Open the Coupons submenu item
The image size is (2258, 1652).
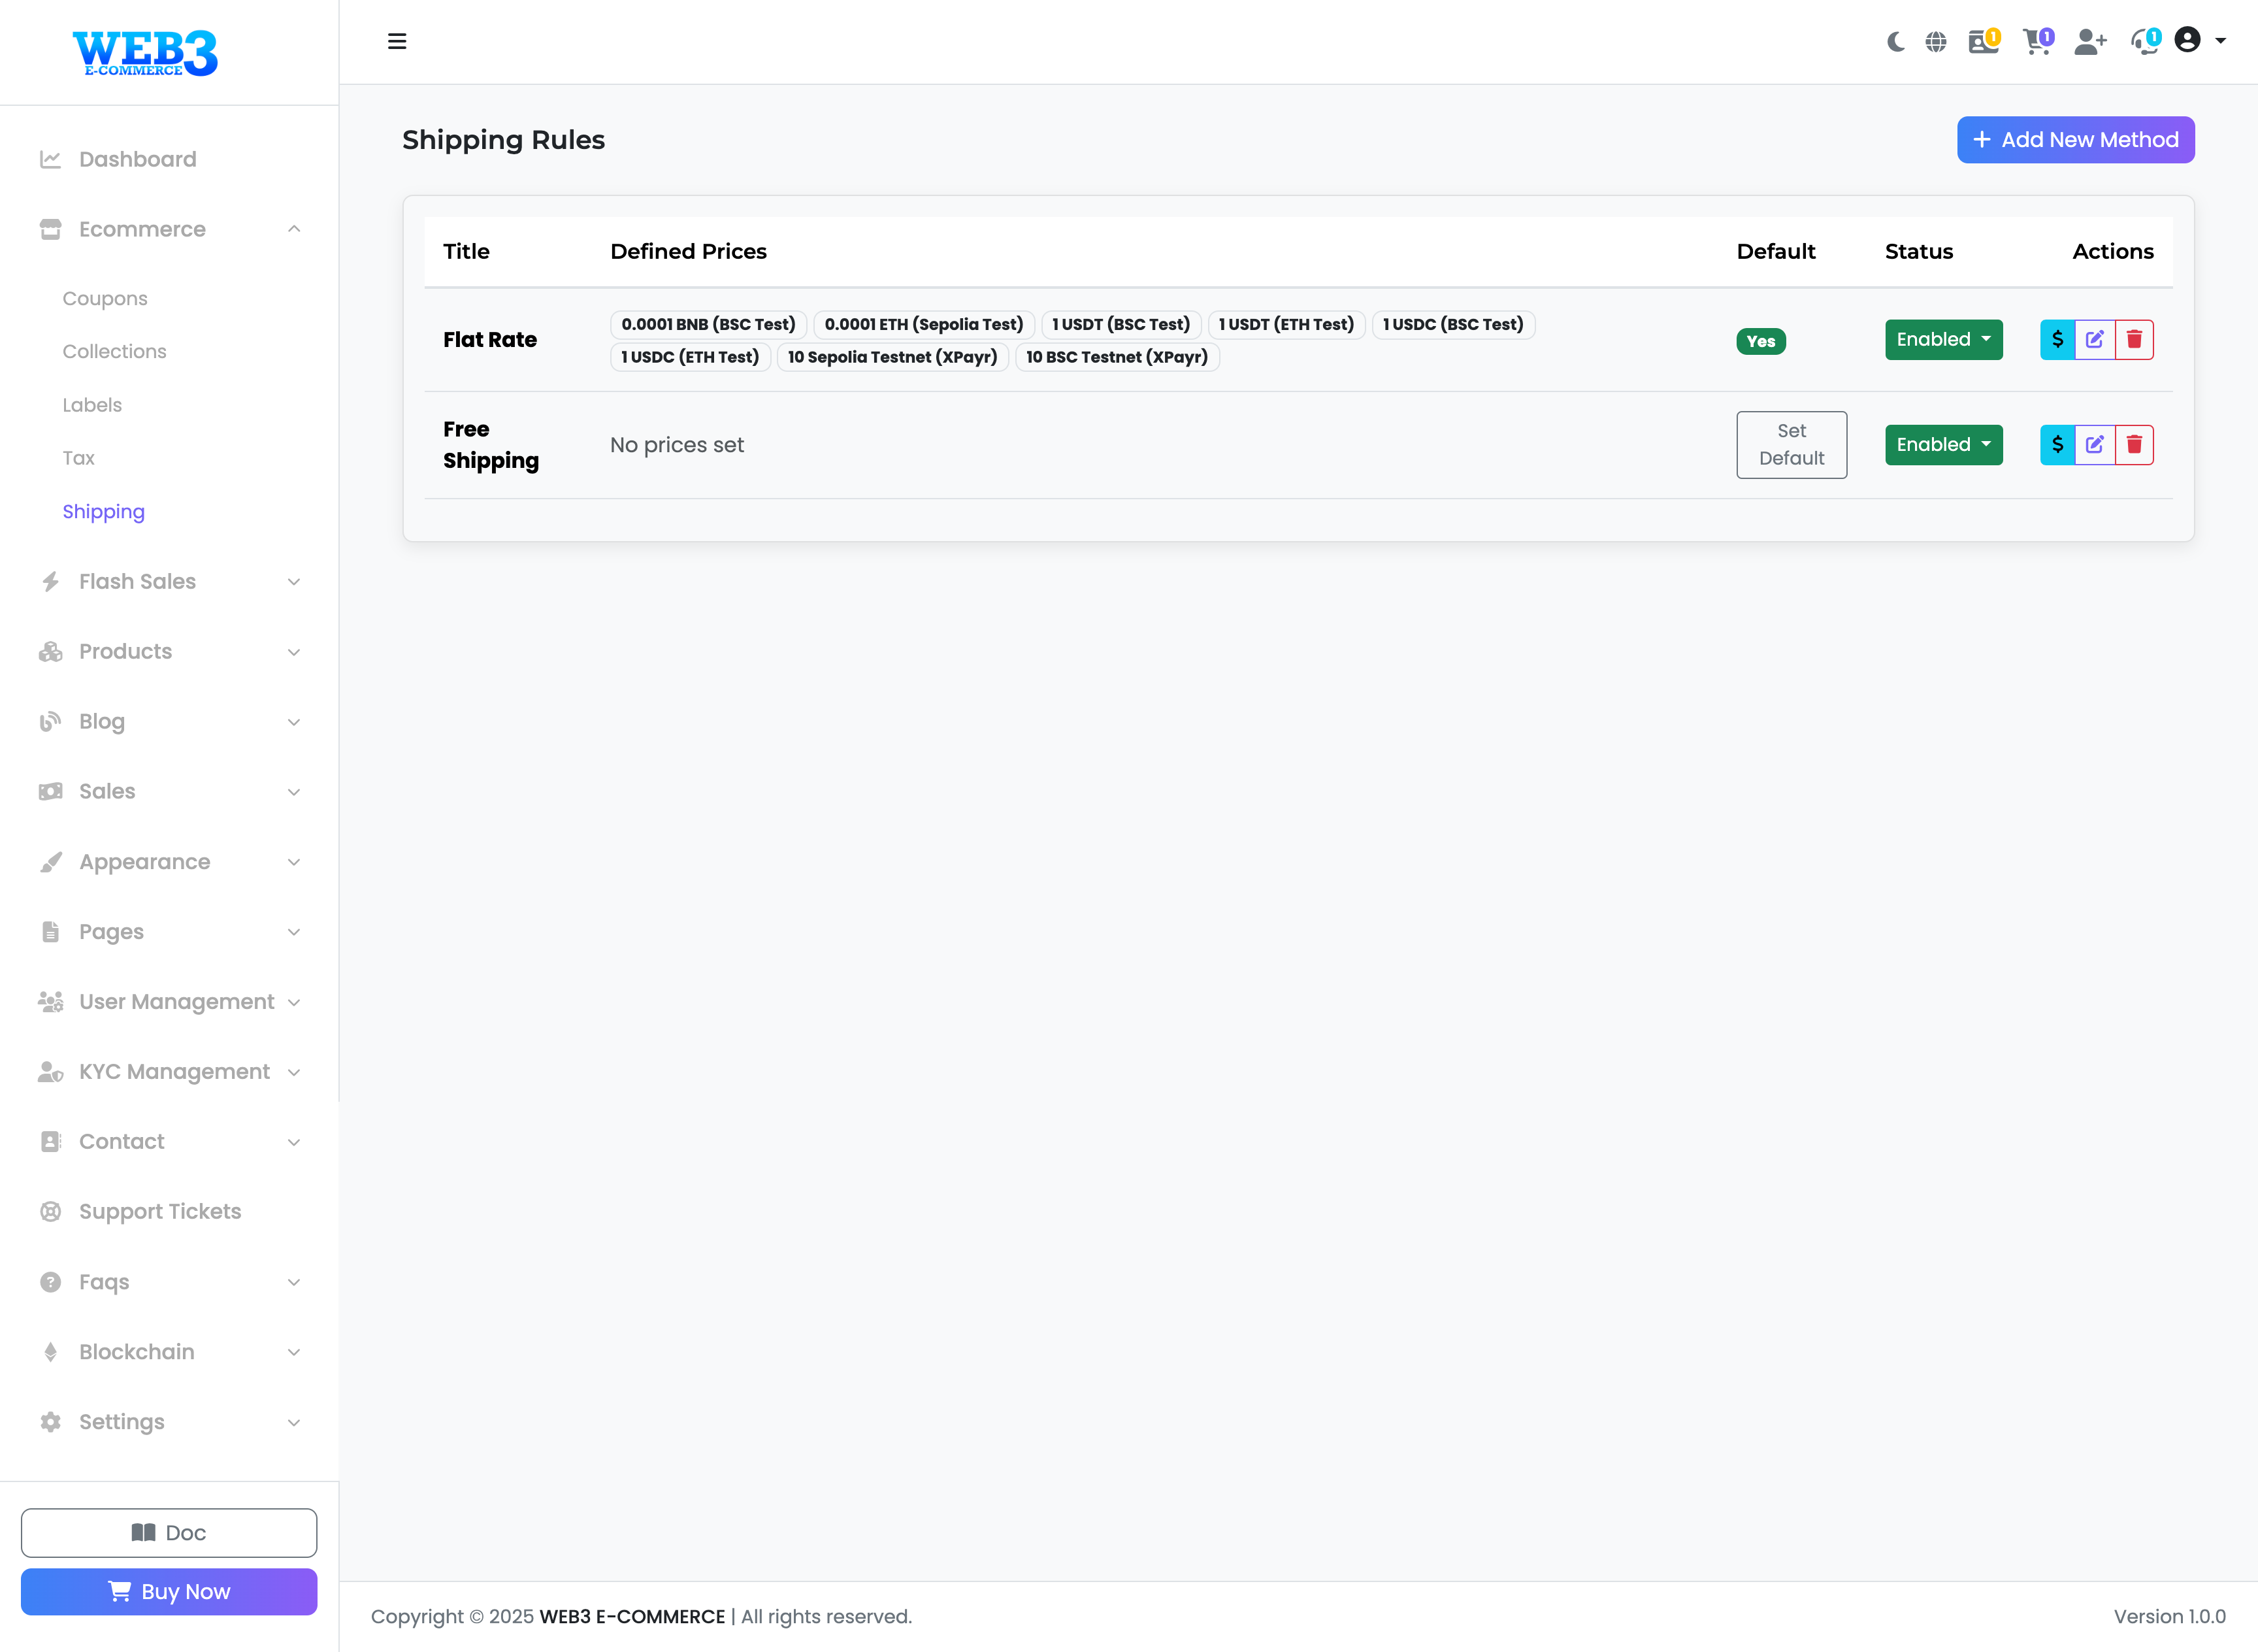click(105, 299)
